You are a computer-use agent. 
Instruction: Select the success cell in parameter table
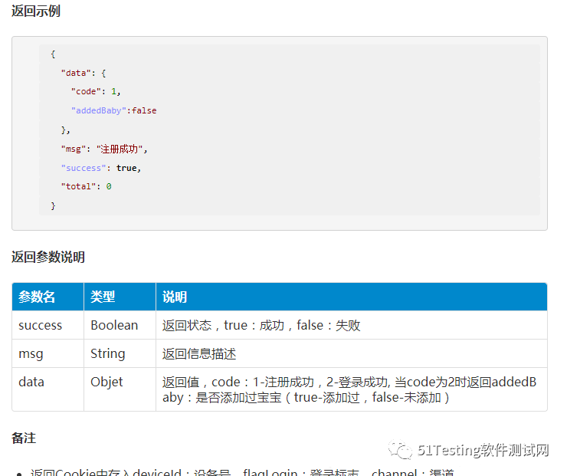pyautogui.click(x=48, y=325)
